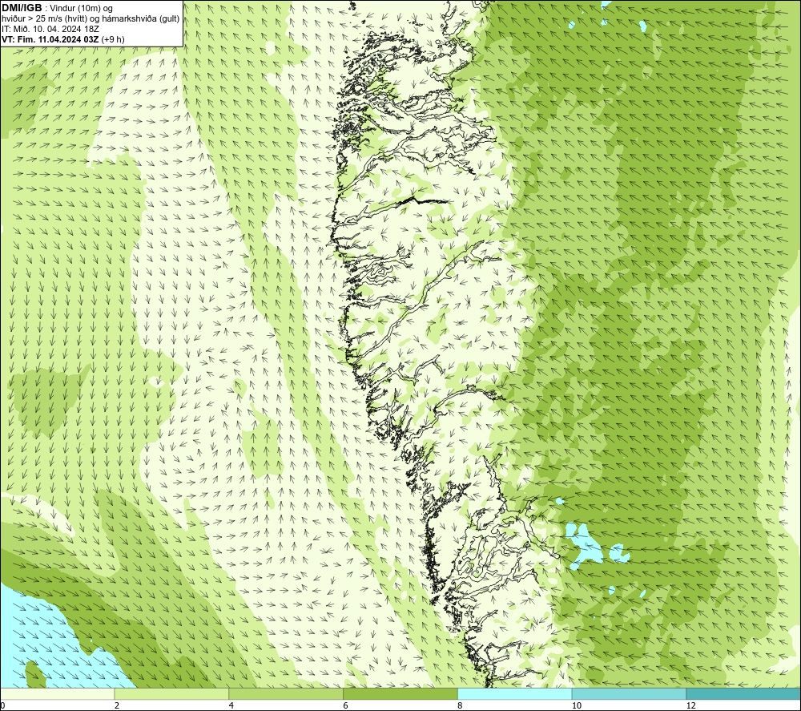The height and width of the screenshot is (711, 801).
Task: Click the '4' label on the color scale
Action: click(x=231, y=706)
